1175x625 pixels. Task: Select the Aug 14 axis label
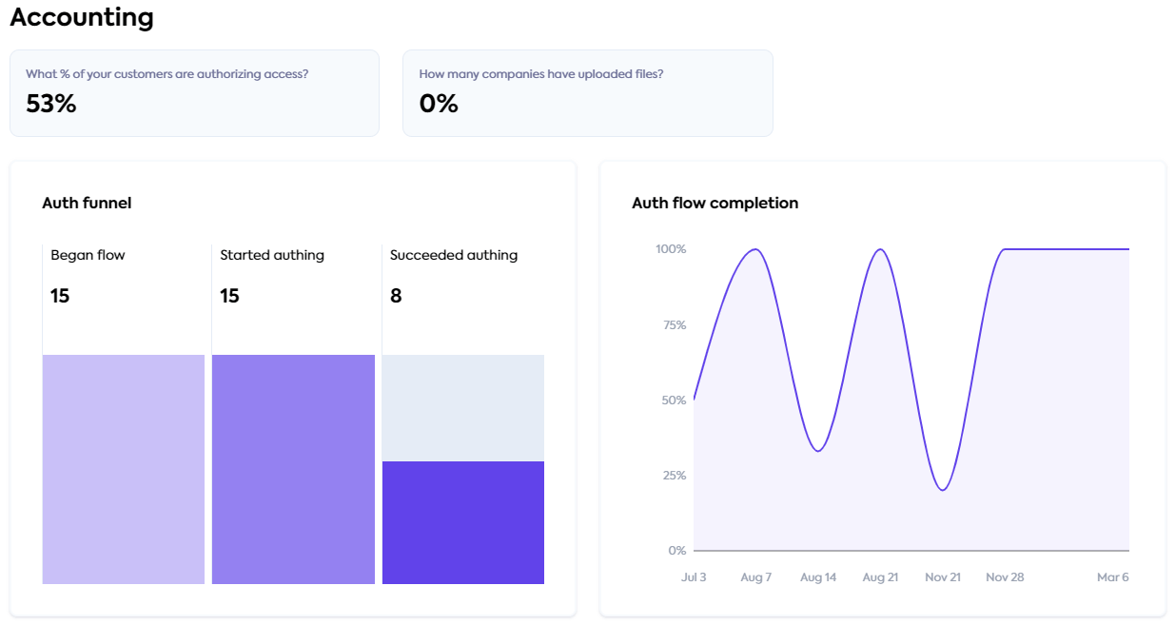click(818, 577)
